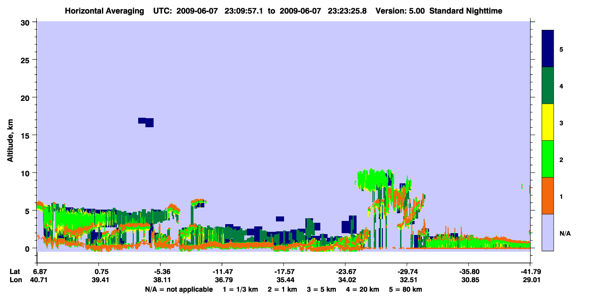Click longitude value 38.11
589x302 pixels.
point(162,280)
